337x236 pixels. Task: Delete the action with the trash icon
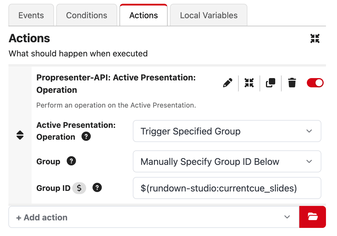292,83
